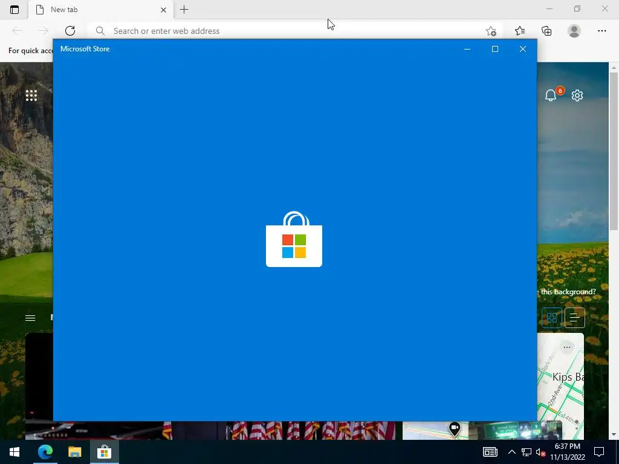Open a new browser tab with plus
The width and height of the screenshot is (619, 464).
tap(184, 10)
